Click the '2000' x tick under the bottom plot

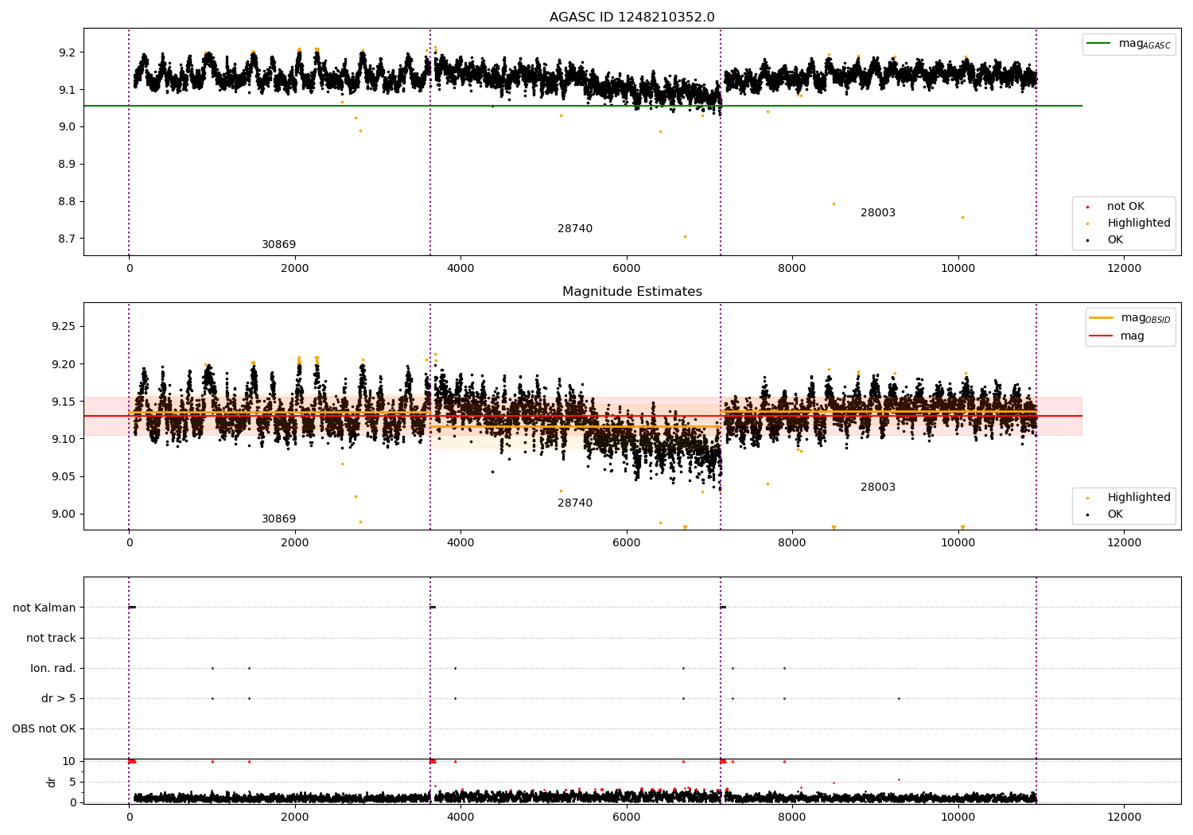coord(294,818)
